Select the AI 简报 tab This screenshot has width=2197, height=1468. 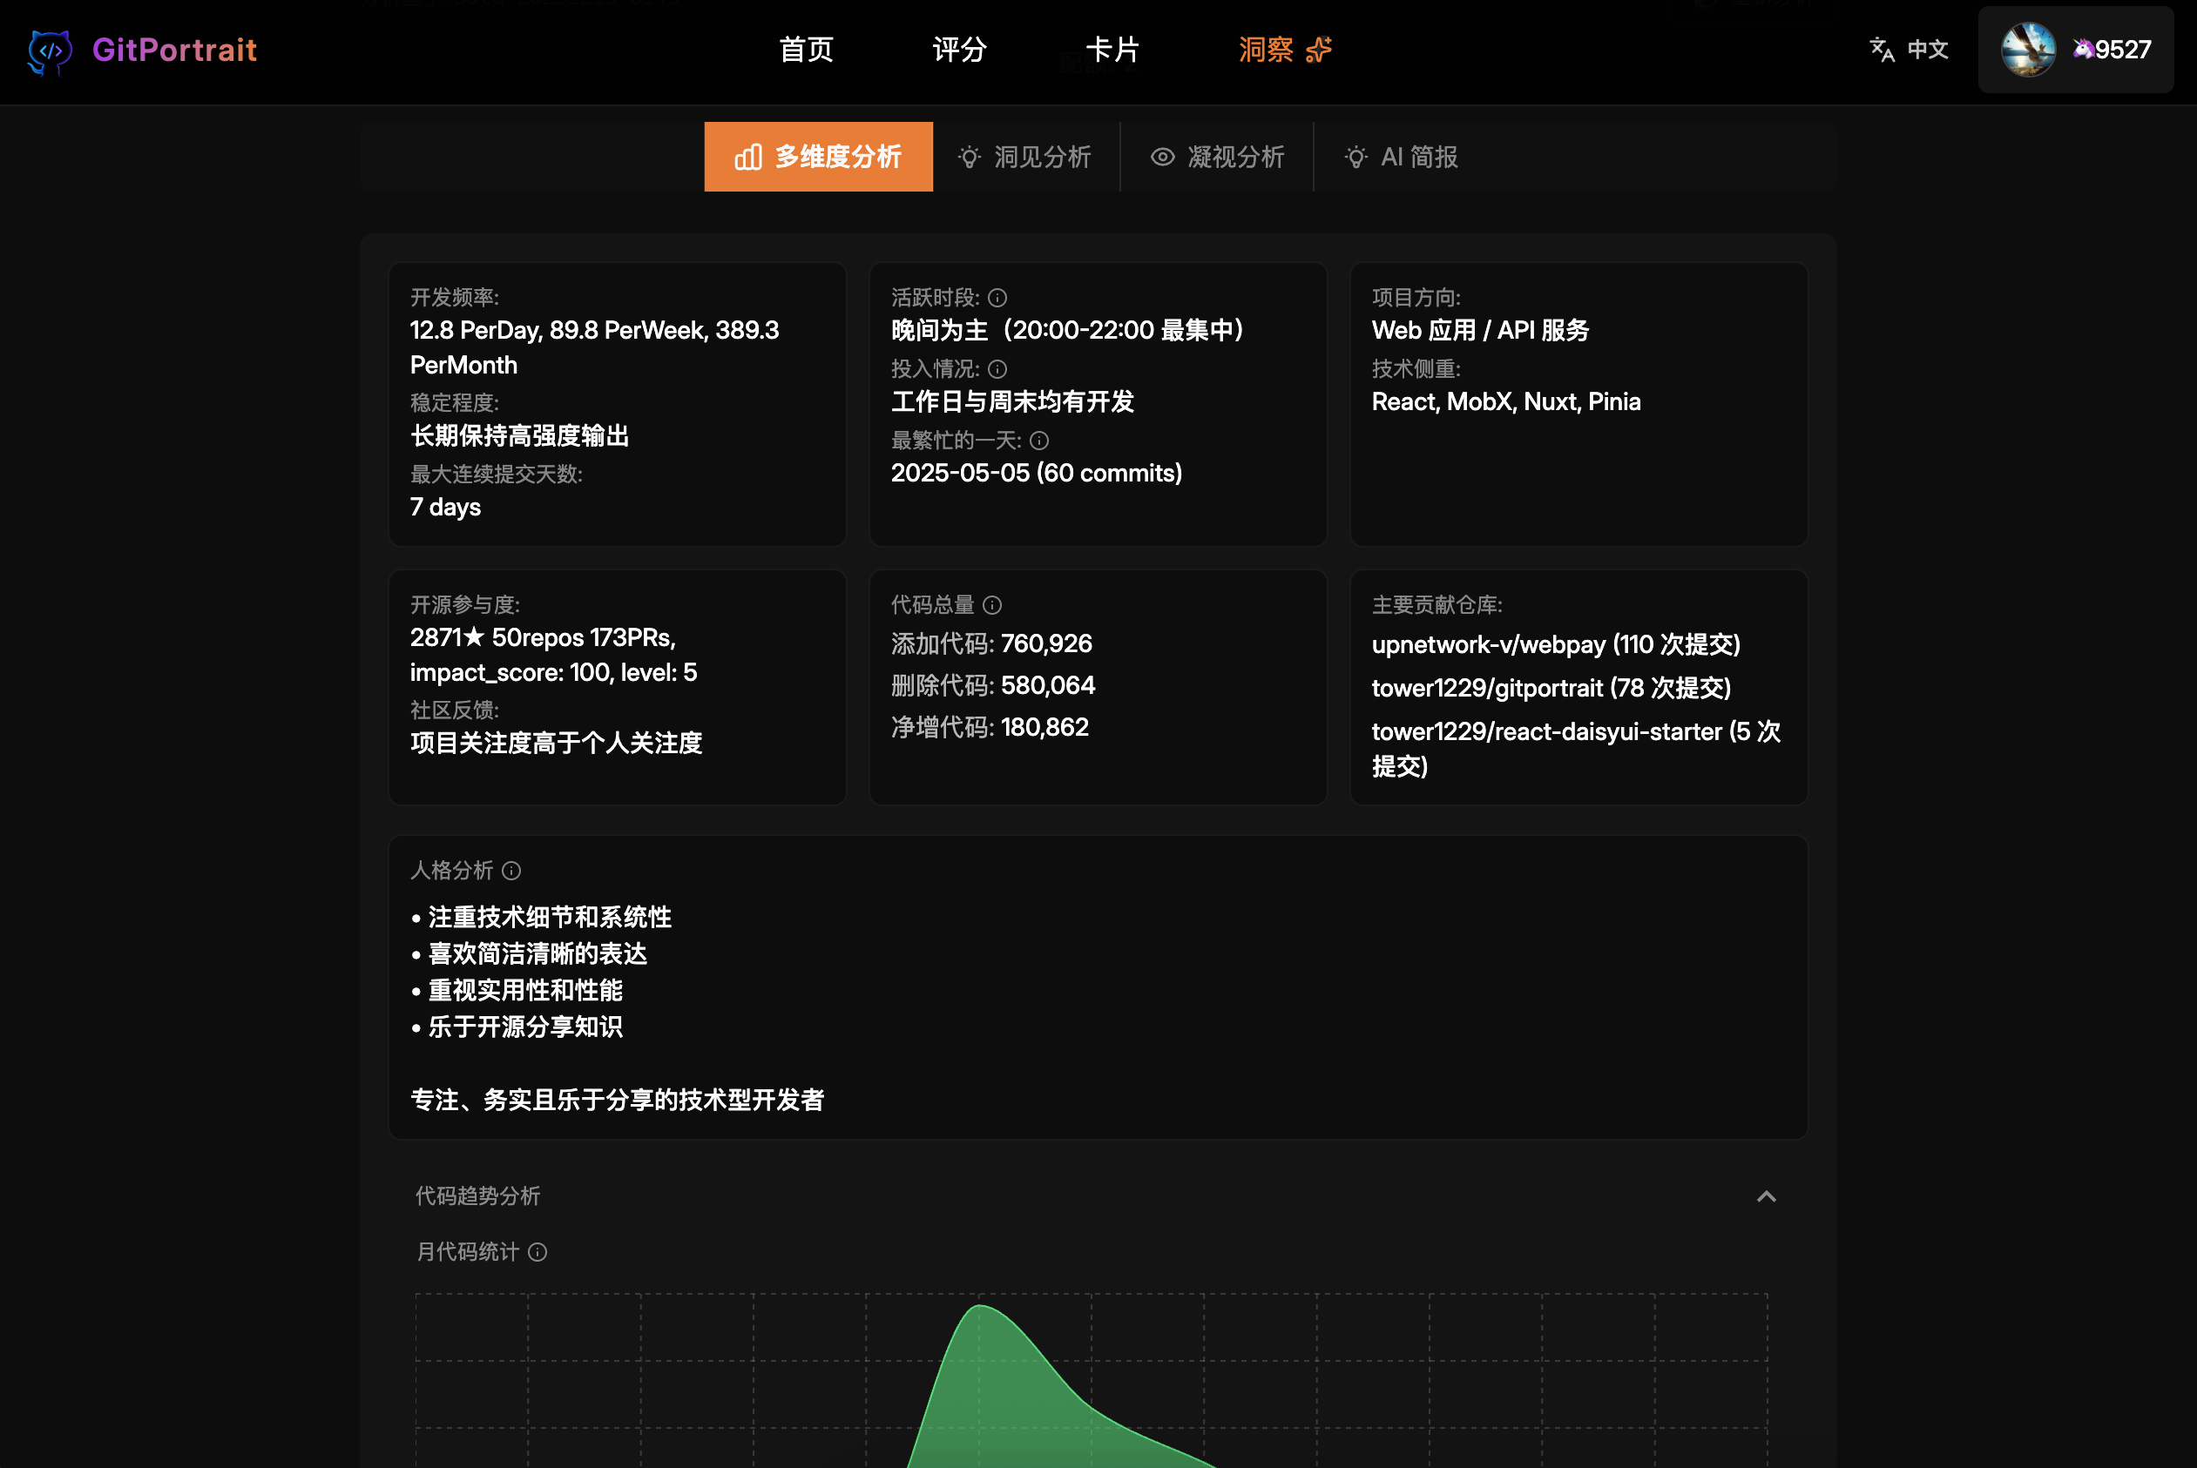pos(1402,157)
